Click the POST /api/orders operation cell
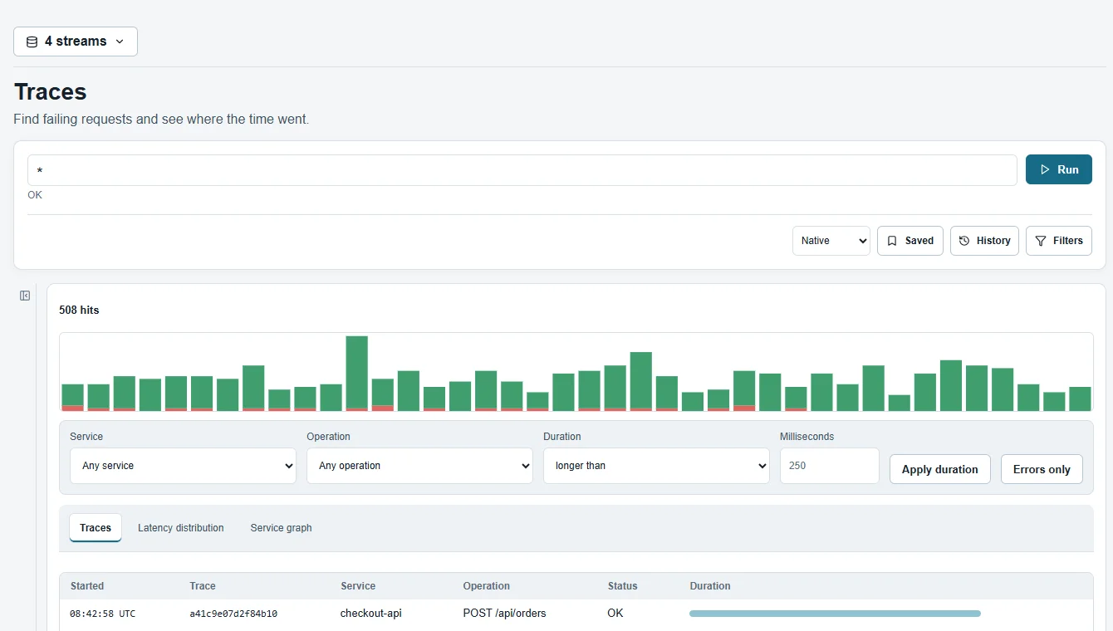Viewport: 1113px width, 631px height. pyautogui.click(x=505, y=614)
